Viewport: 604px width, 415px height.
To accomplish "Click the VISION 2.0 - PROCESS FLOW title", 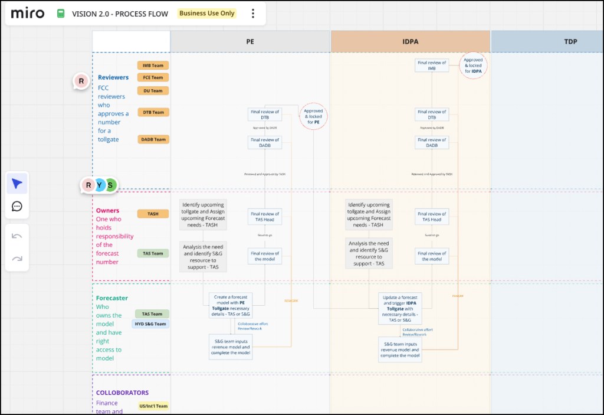I will pyautogui.click(x=120, y=14).
